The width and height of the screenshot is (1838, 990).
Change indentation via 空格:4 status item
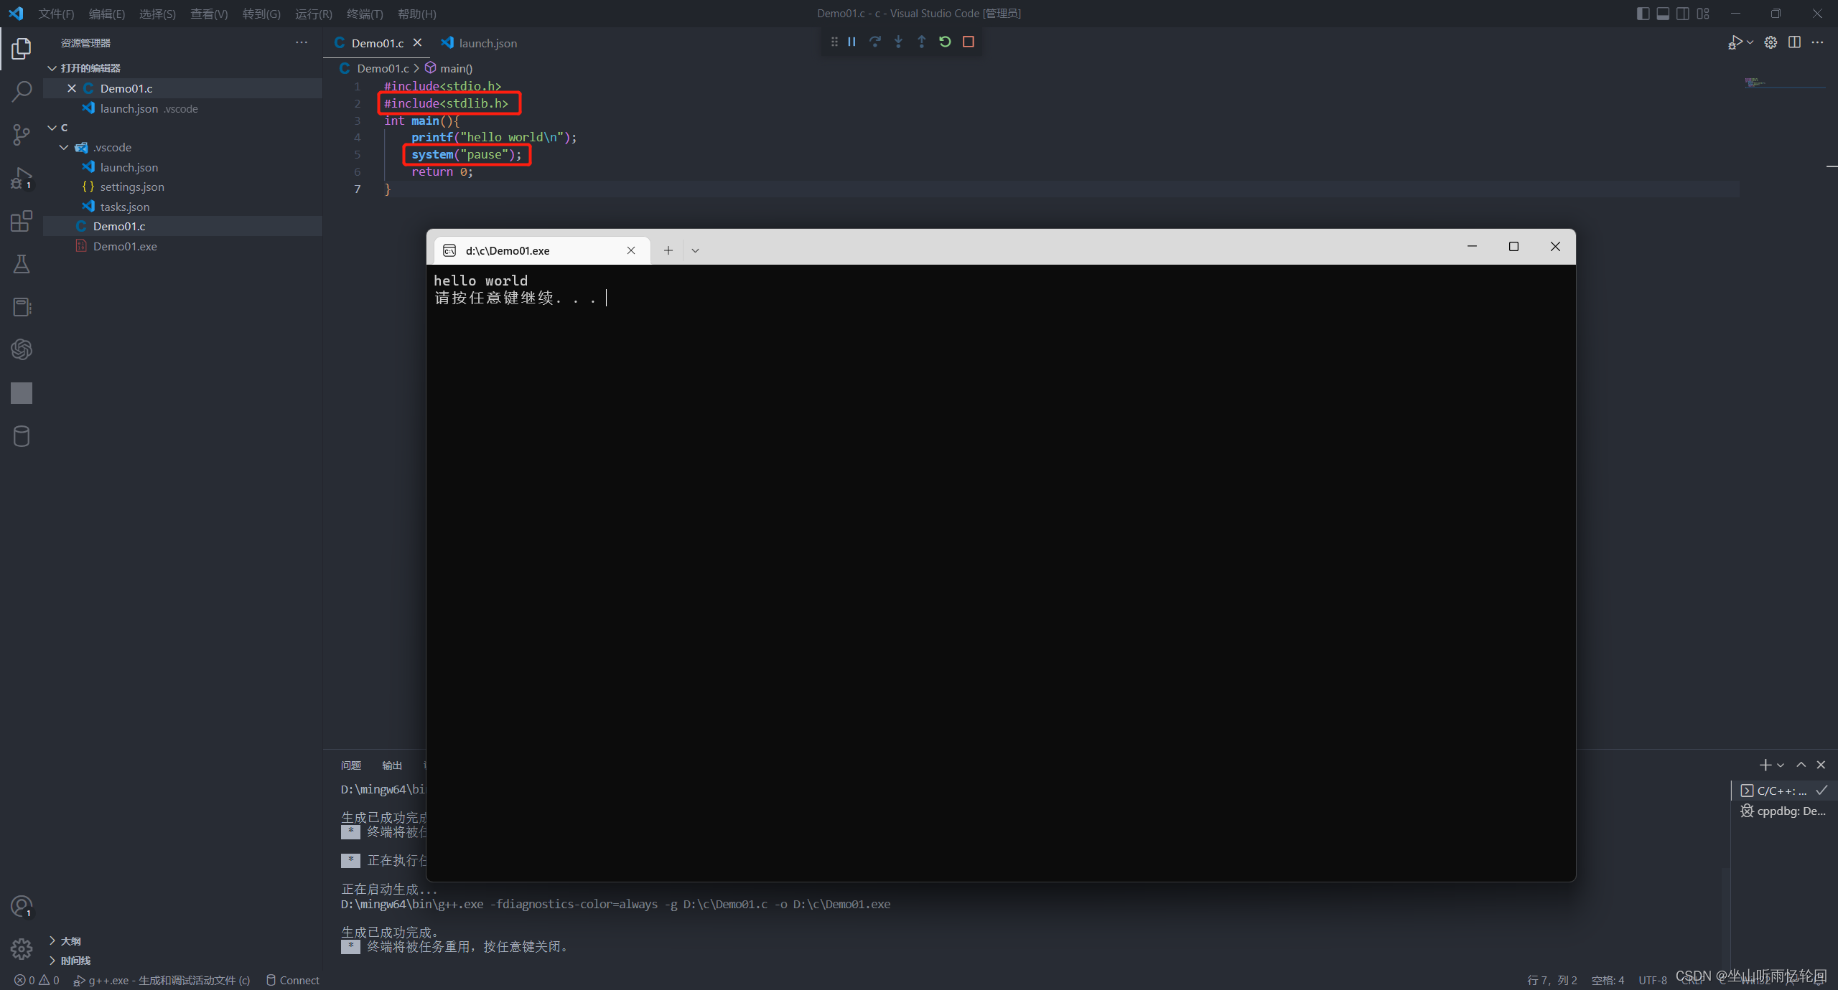pos(1608,980)
